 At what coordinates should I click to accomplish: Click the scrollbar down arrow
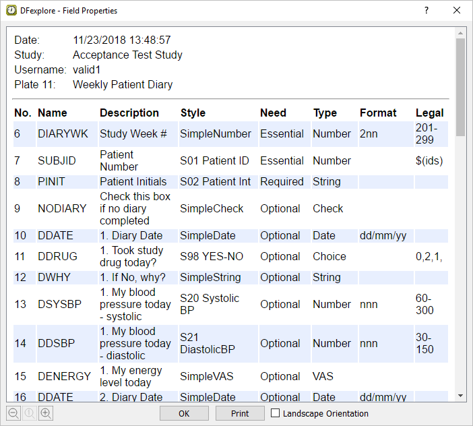tap(460, 396)
